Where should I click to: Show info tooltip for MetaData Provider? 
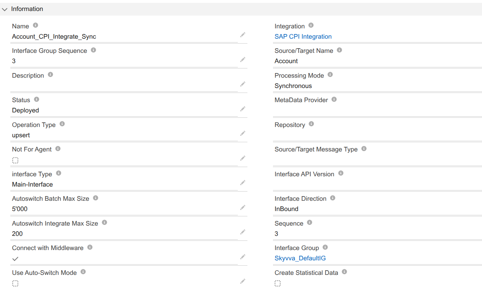pyautogui.click(x=334, y=100)
